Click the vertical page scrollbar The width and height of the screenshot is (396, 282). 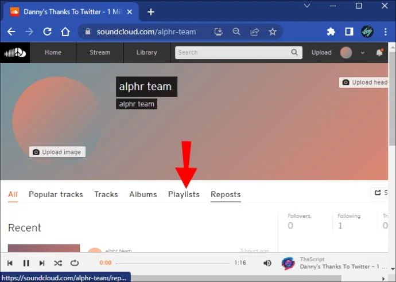tap(392, 99)
